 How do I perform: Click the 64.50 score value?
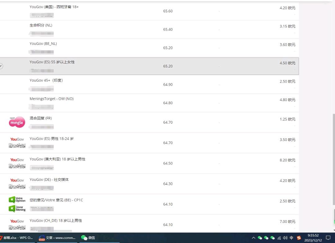168,163
